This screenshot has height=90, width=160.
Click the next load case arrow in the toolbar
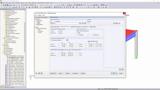[57, 5]
